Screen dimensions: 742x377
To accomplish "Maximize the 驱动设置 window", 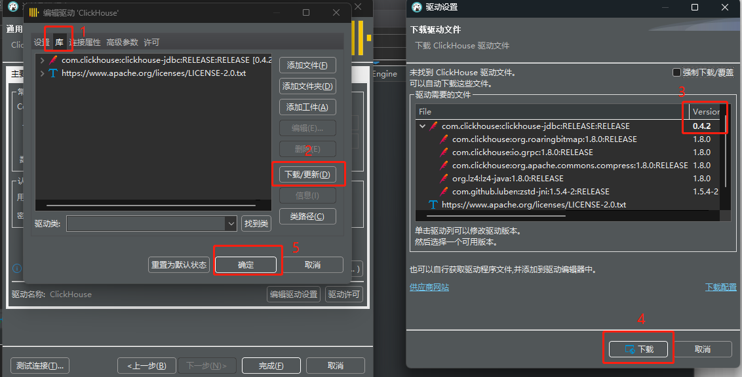I will [x=695, y=7].
